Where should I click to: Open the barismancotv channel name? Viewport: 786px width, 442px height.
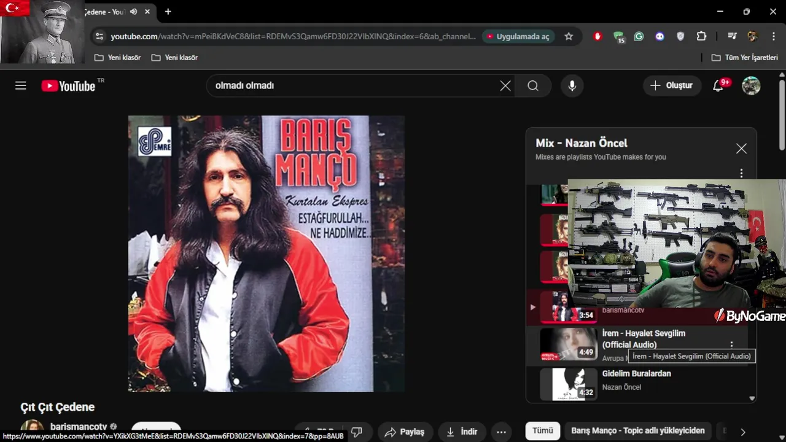tap(79, 427)
